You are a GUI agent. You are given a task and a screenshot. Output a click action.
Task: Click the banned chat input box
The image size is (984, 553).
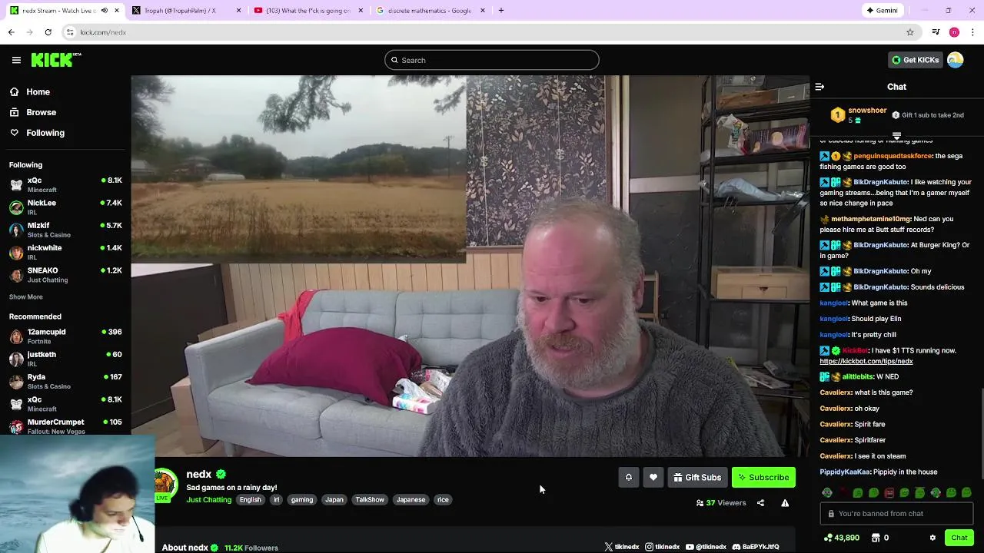896,514
